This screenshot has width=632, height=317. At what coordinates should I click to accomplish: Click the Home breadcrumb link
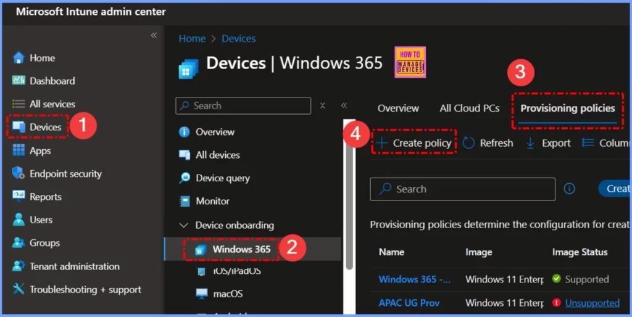click(x=192, y=39)
